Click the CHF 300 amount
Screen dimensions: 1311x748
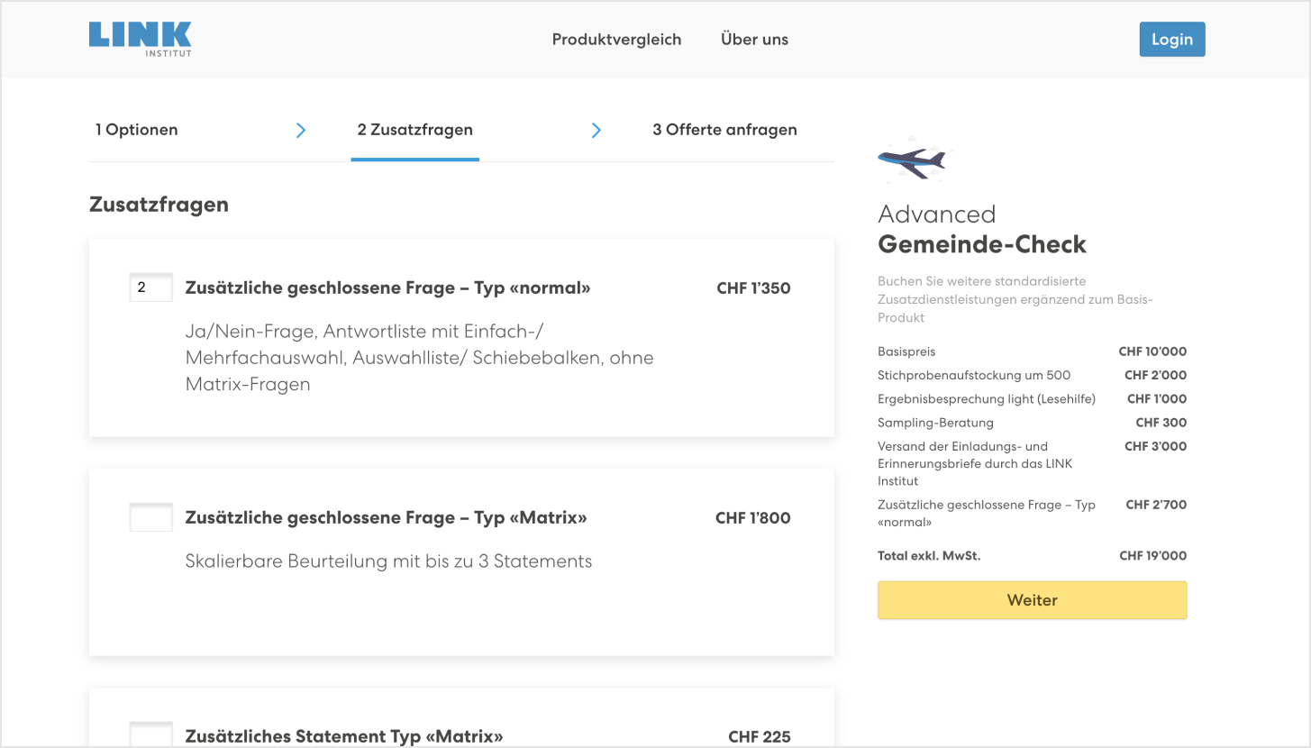(x=1161, y=422)
